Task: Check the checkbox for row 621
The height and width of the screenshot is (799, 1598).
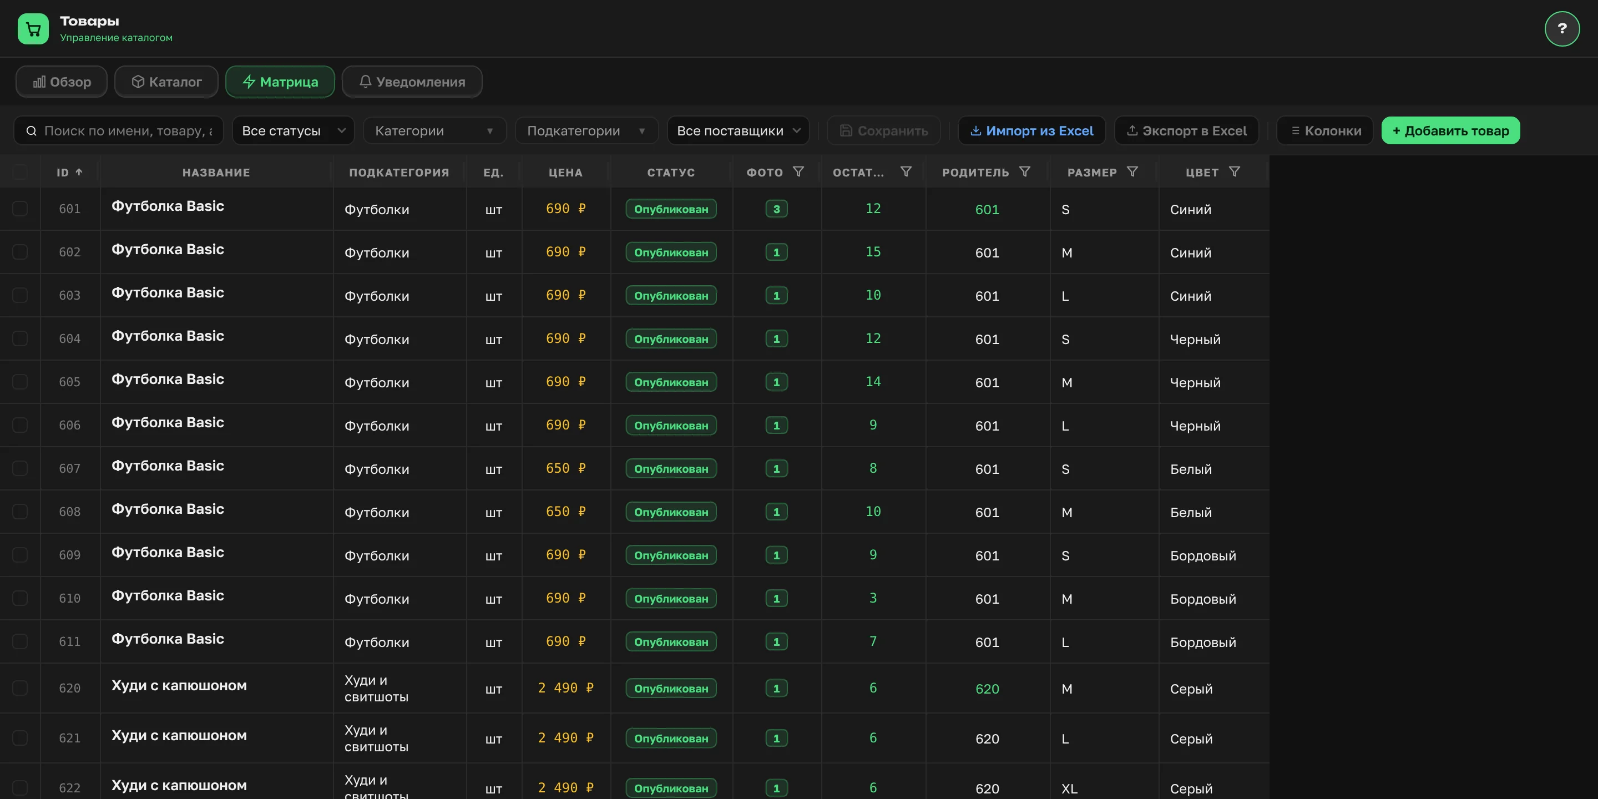Action: point(20,738)
